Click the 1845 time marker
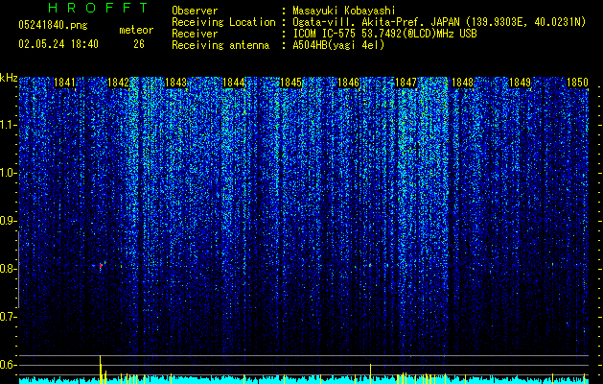 290,83
